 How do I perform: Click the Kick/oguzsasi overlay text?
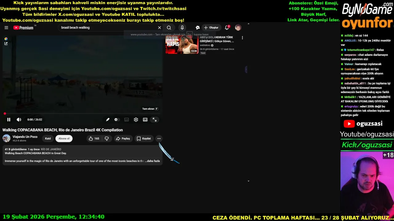[367, 145]
